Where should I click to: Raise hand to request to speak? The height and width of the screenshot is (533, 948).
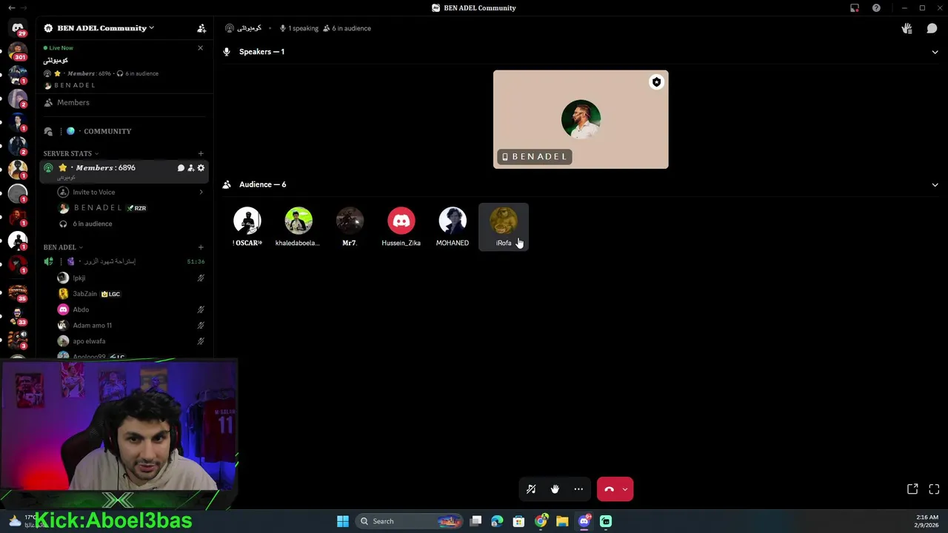pos(555,489)
